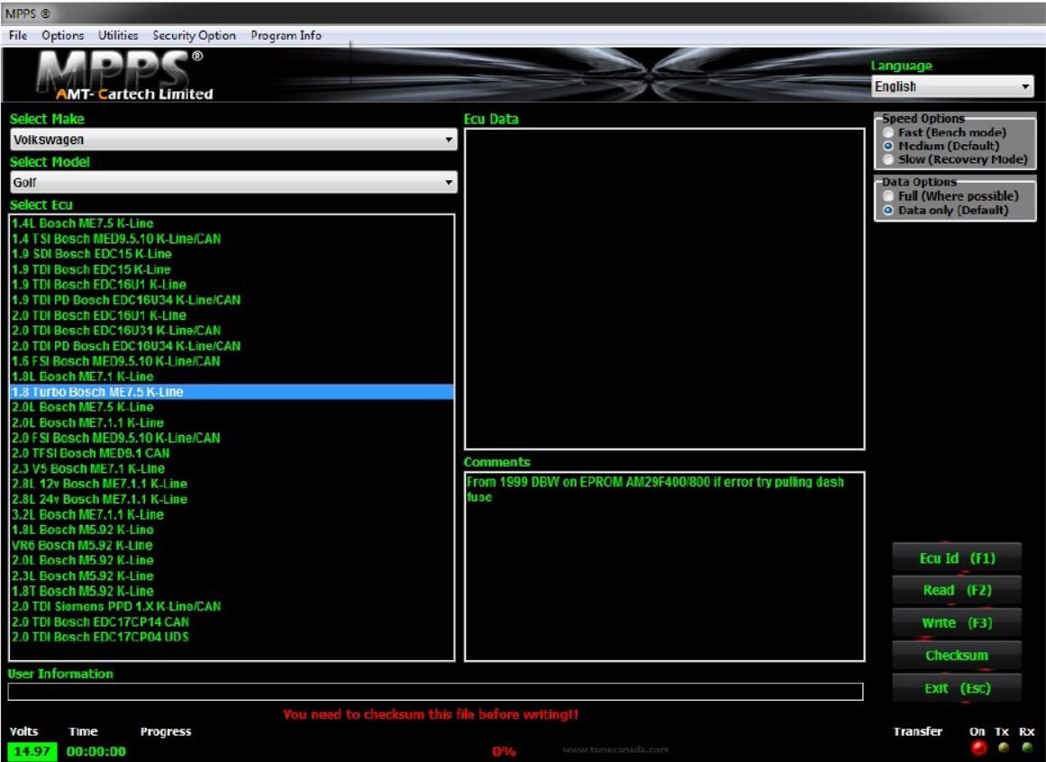Click the Checksum button
Screen dimensions: 1046x762
957,656
